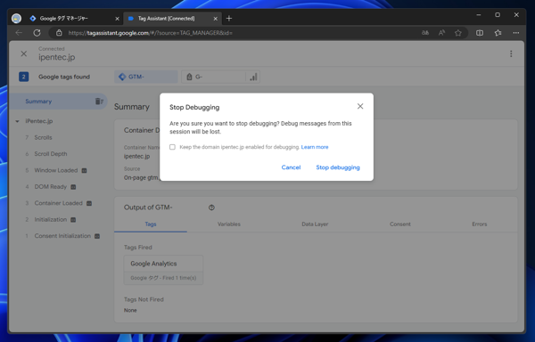Click the translate page icon
535x342 pixels.
click(x=425, y=33)
